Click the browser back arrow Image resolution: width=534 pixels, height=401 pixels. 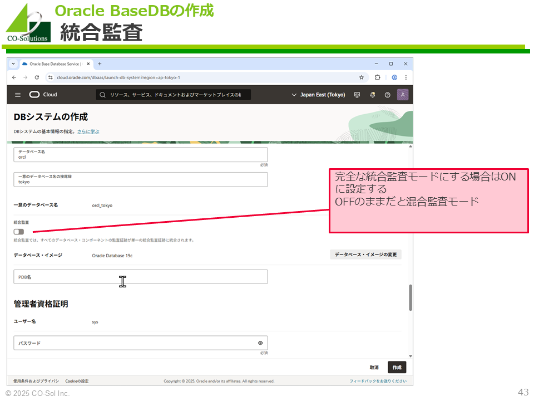click(14, 77)
